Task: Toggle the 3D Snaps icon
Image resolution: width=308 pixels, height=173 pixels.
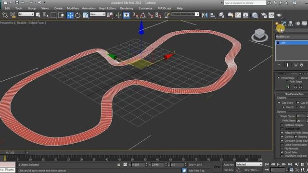Action: [x=135, y=15]
